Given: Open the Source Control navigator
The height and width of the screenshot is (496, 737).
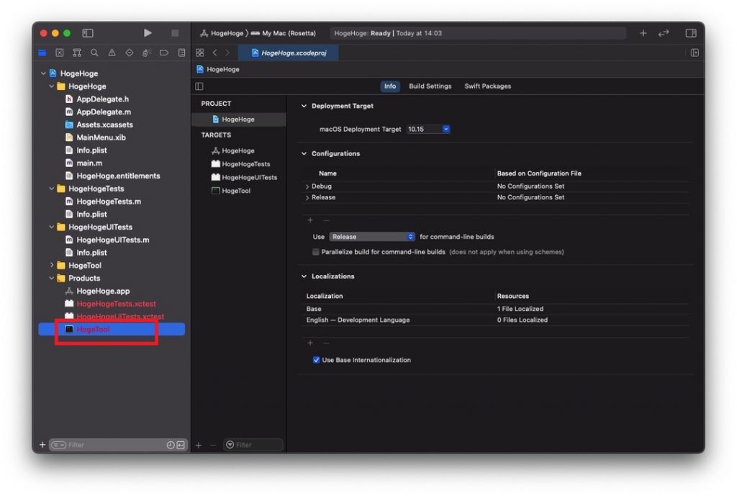Looking at the screenshot, I should (60, 53).
